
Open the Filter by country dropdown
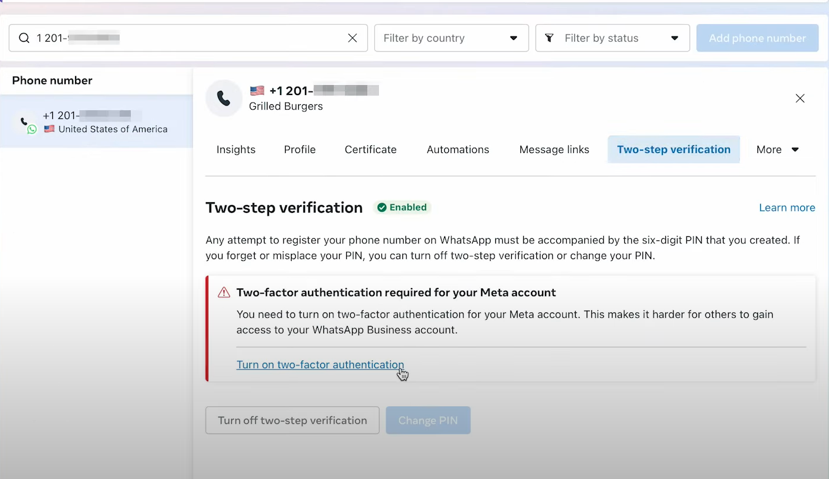[x=451, y=38]
